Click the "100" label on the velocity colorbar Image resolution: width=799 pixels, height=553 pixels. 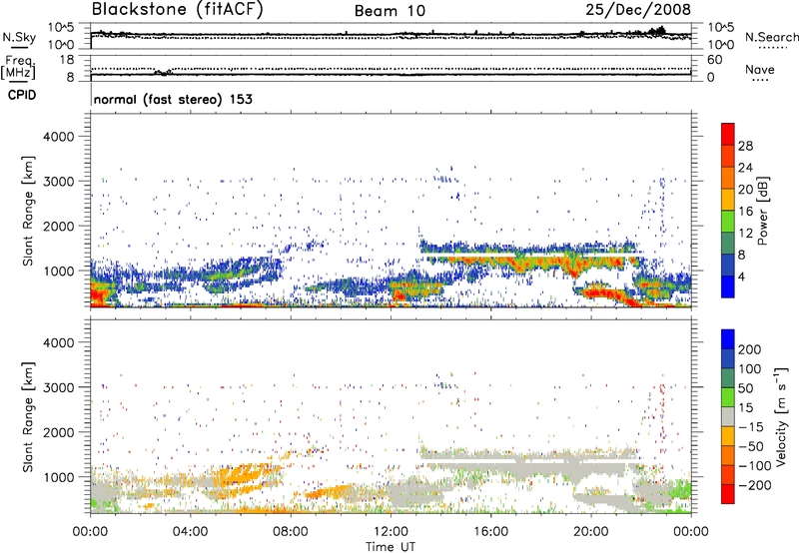tap(750, 369)
